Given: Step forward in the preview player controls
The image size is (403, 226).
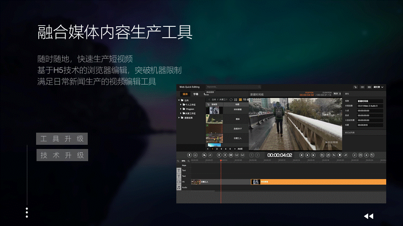Looking at the screenshot, I should [313, 155].
